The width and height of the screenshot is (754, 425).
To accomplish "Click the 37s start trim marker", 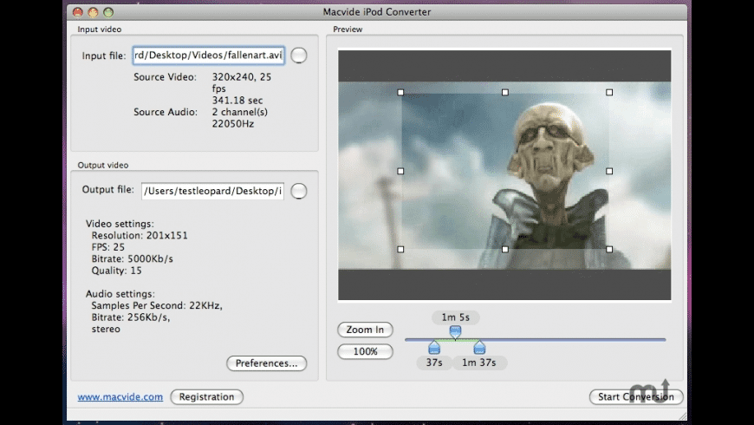I will click(434, 348).
